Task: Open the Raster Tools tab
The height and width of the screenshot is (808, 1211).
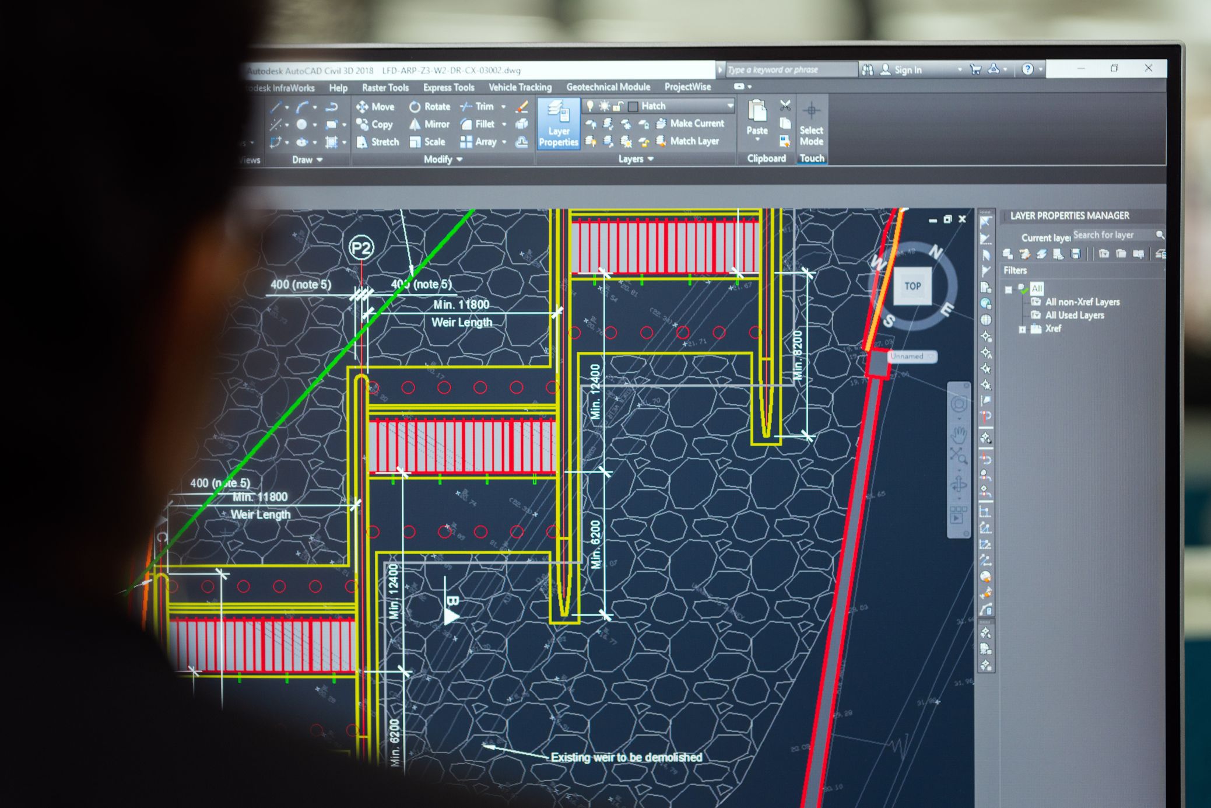Action: (385, 88)
